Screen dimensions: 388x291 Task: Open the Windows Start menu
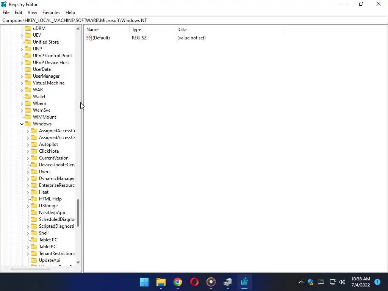pyautogui.click(x=144, y=282)
